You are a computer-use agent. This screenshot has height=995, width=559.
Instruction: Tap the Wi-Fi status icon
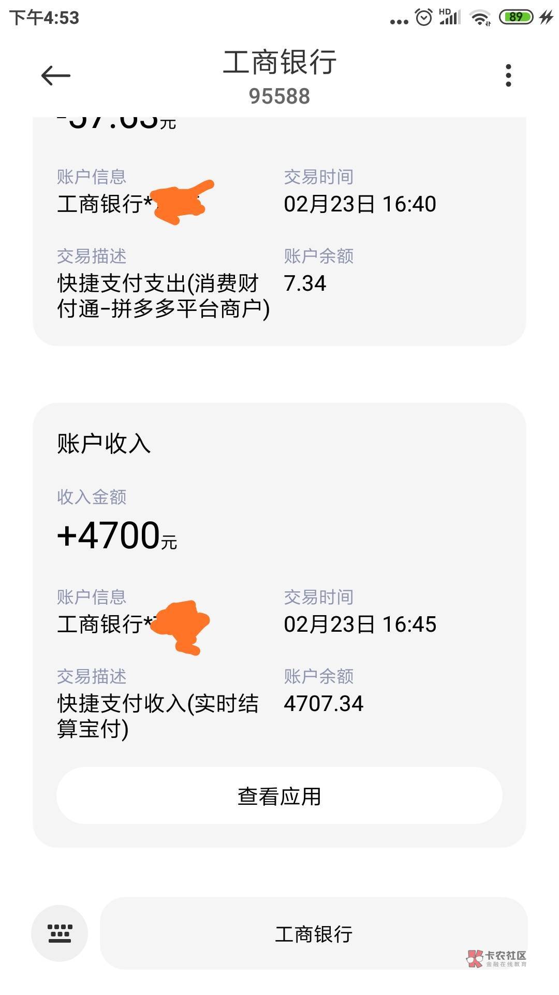click(x=480, y=18)
